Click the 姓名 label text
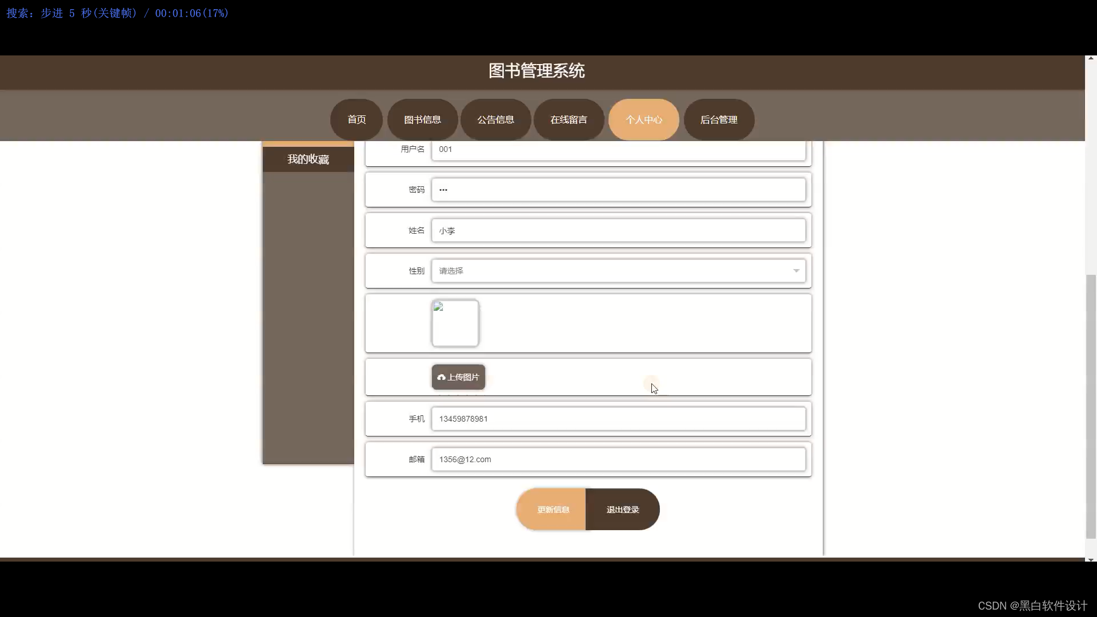This screenshot has width=1097, height=617. click(417, 230)
